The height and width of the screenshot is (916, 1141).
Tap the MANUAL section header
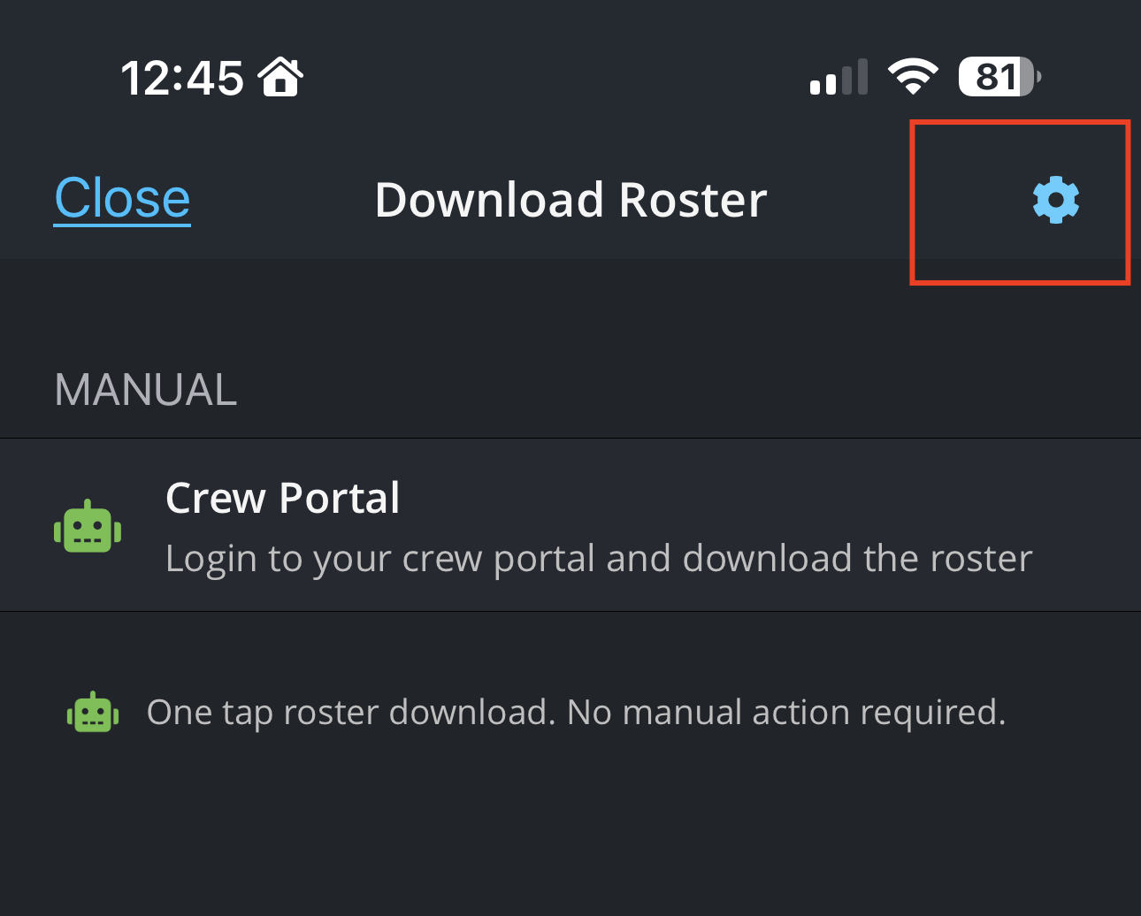tap(145, 388)
